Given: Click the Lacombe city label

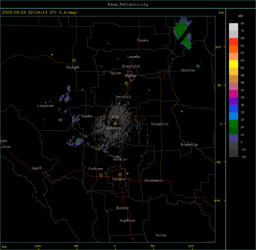Looking at the screenshot, I should click(x=134, y=57).
